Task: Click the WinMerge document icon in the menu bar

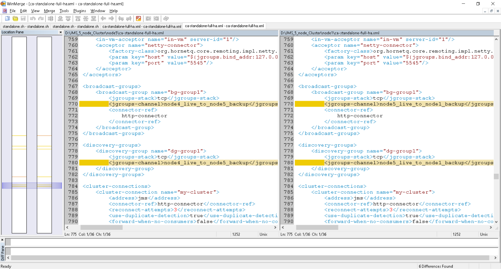Action: point(4,11)
